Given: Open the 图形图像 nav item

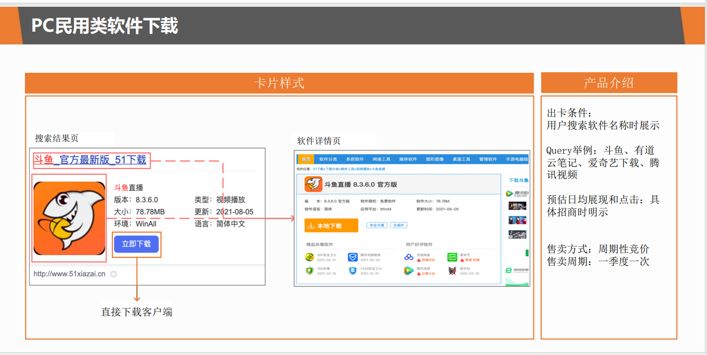Looking at the screenshot, I should coord(435,159).
